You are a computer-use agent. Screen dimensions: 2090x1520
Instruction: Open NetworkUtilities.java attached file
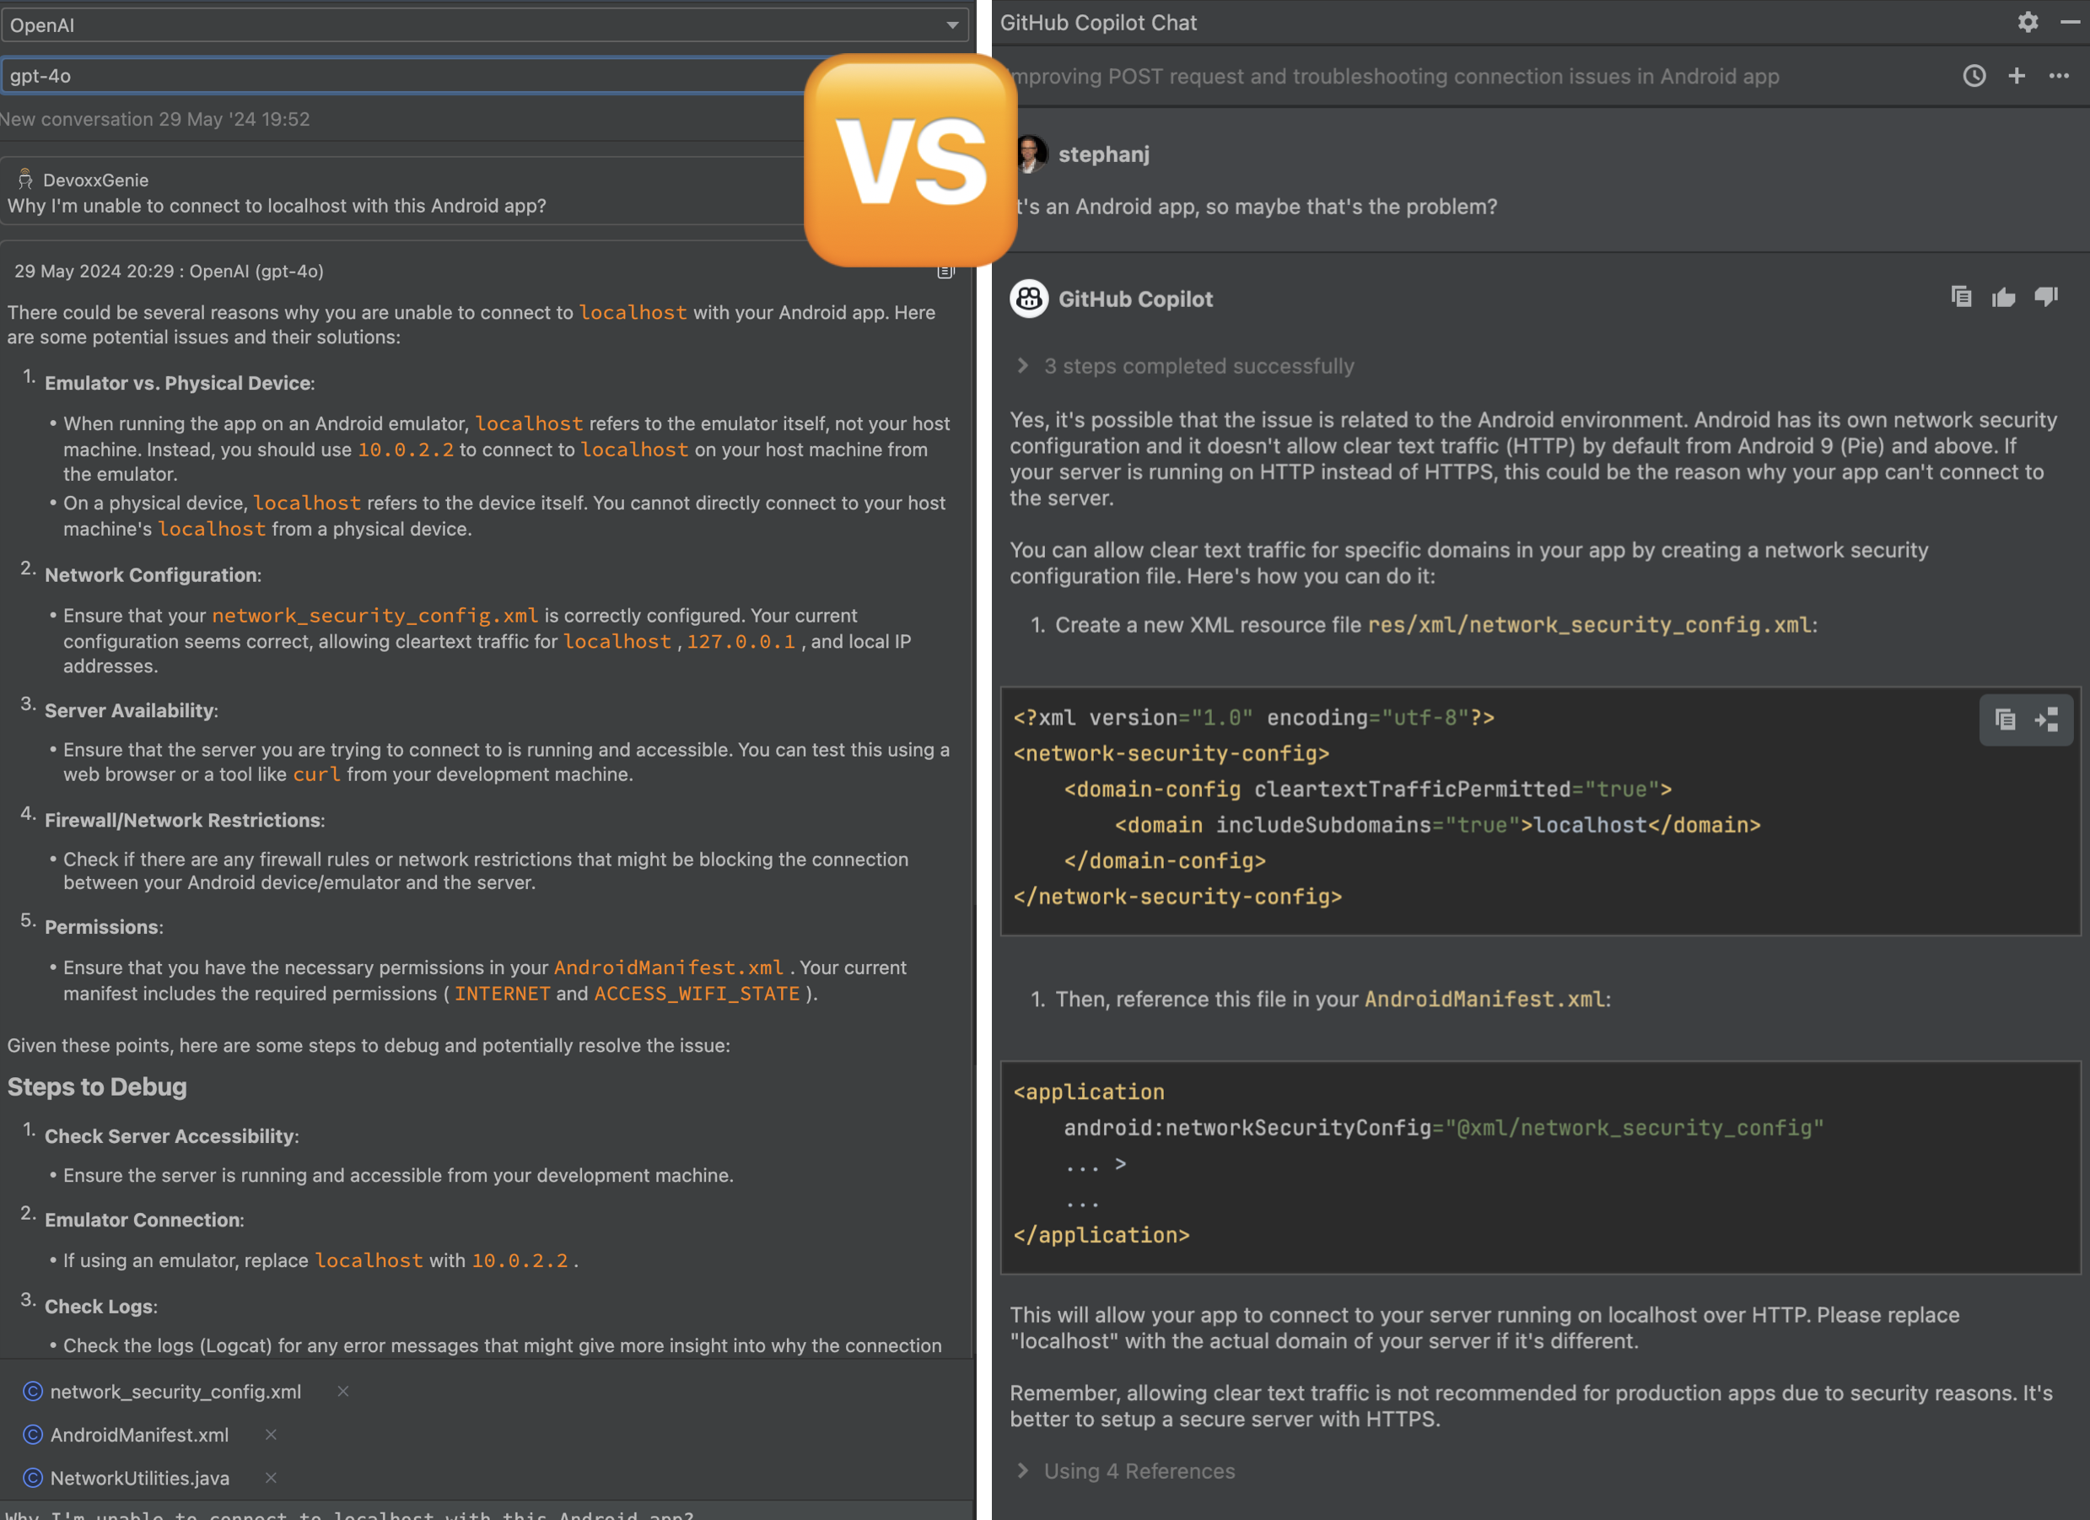139,1478
